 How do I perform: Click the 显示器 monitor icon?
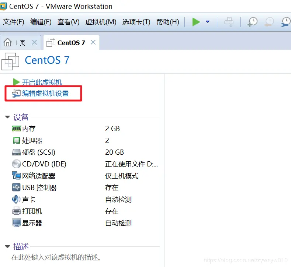[x=17, y=223]
